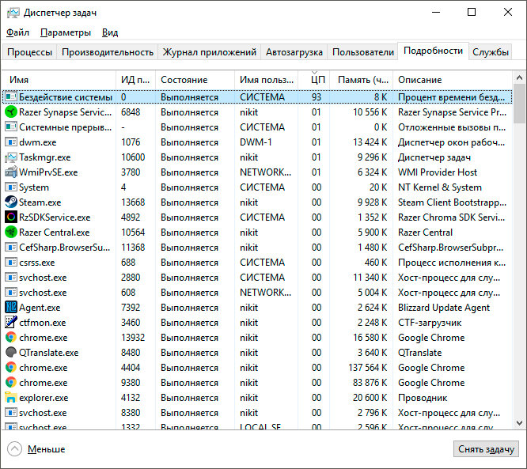Sort by the Описание column header
Image resolution: width=527 pixels, height=469 pixels.
[x=453, y=80]
